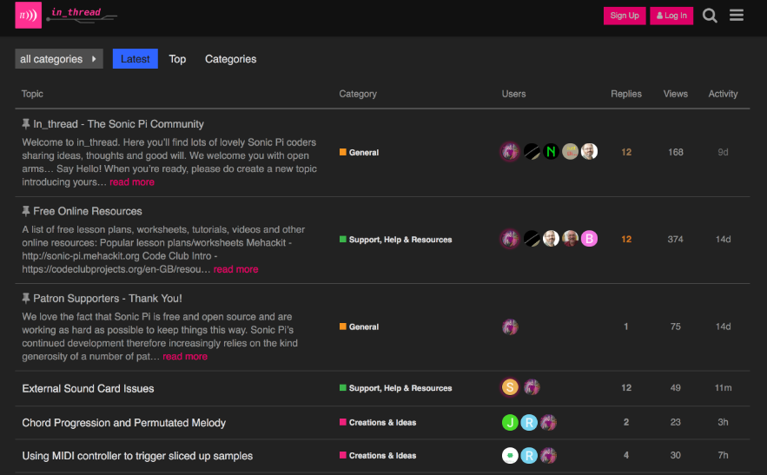The height and width of the screenshot is (475, 767).
Task: Open topic In_thread - The Sonic Pi Community
Action: [x=118, y=124]
